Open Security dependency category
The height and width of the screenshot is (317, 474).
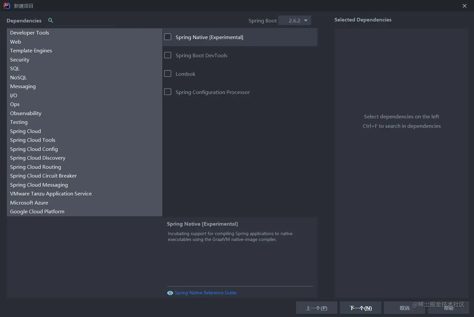[x=85, y=59]
